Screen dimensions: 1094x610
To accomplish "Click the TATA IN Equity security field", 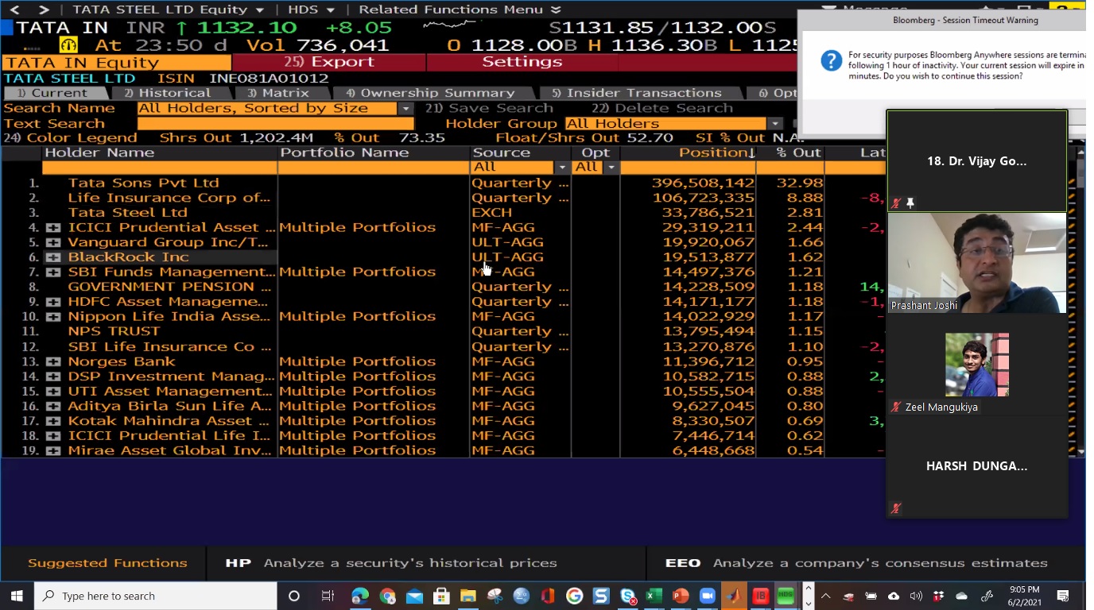I will pyautogui.click(x=116, y=63).
